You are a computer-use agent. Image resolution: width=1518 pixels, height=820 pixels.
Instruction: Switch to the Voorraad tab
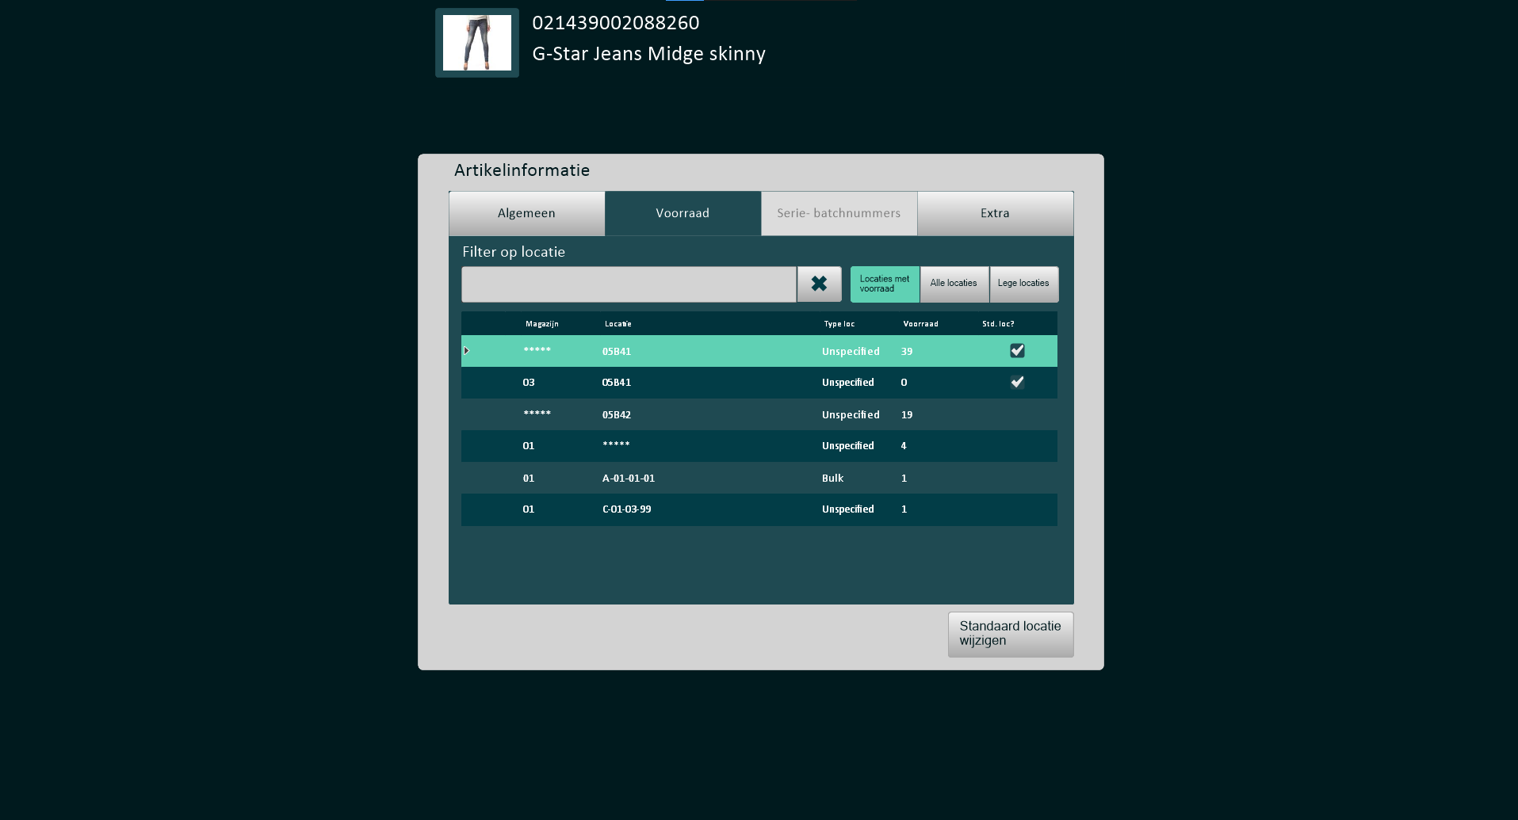683,213
